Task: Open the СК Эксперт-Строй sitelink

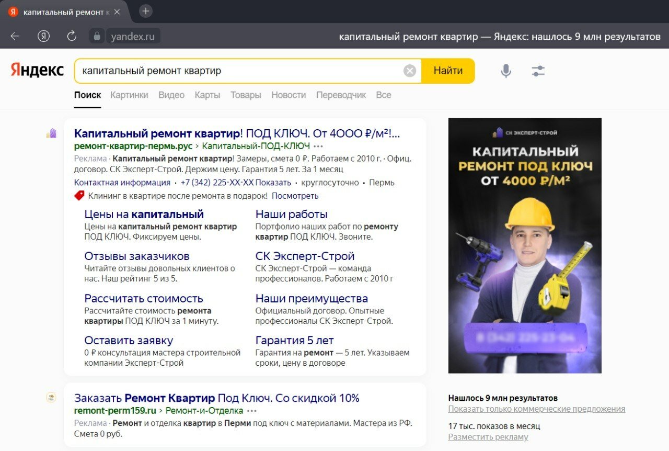Action: click(305, 256)
